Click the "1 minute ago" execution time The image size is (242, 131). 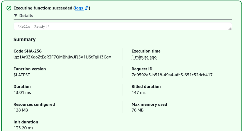[144, 57]
